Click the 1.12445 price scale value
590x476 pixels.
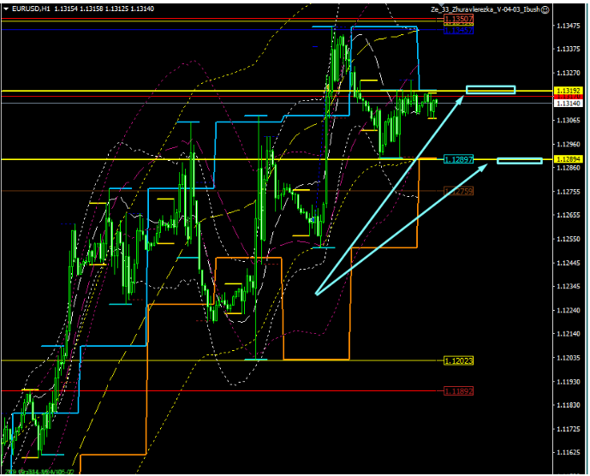point(569,263)
